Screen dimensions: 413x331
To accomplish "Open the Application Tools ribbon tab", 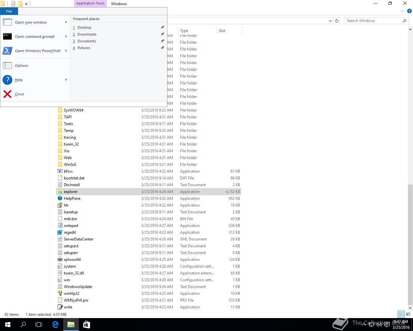I will coord(90,3).
